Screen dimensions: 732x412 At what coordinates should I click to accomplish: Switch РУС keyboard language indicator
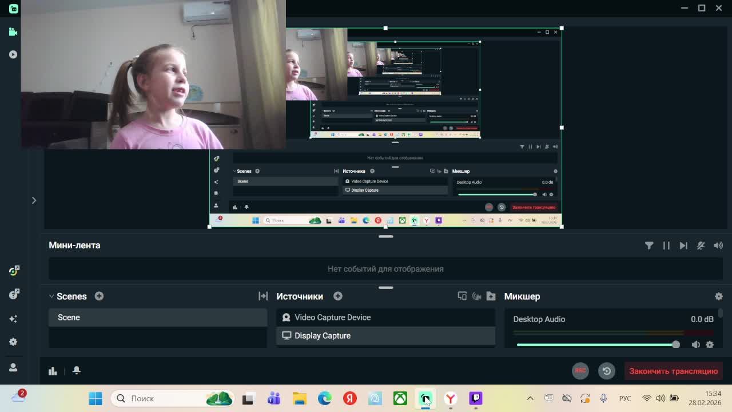[x=625, y=398]
